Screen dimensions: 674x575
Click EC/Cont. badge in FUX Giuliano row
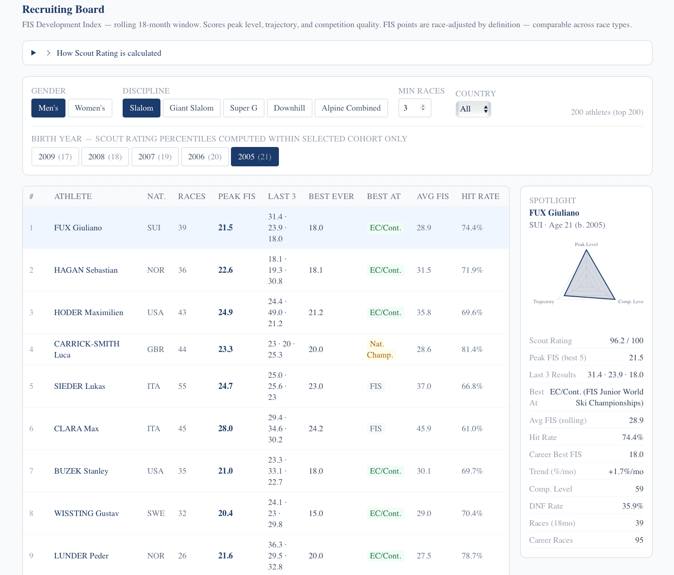pos(385,228)
